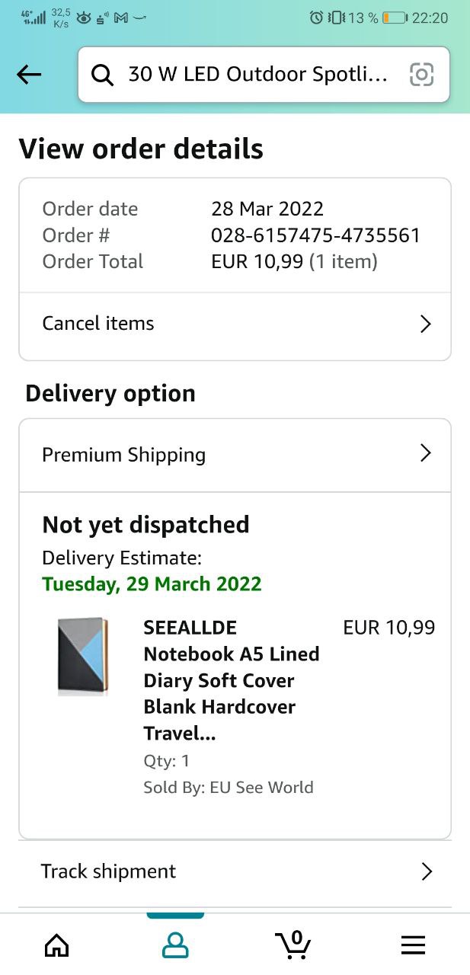Go to Home tab icon

click(56, 945)
